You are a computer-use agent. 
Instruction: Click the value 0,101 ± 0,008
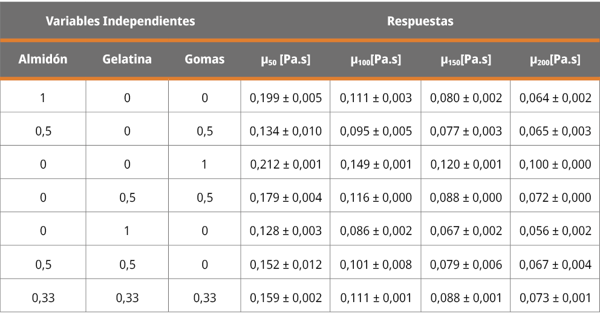pyautogui.click(x=376, y=265)
